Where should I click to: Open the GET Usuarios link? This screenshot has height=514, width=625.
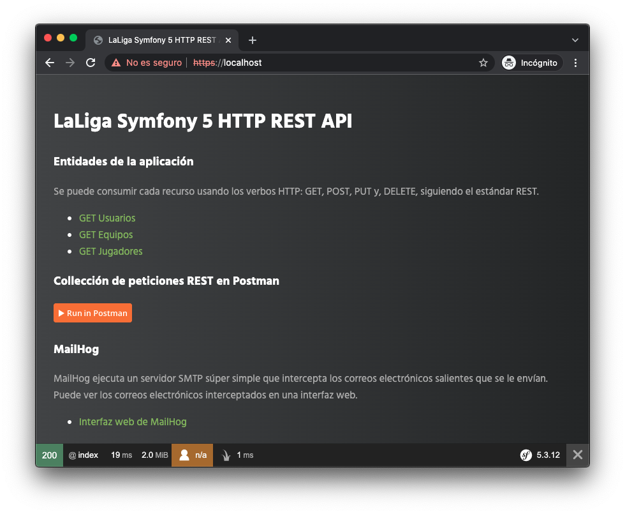point(107,218)
